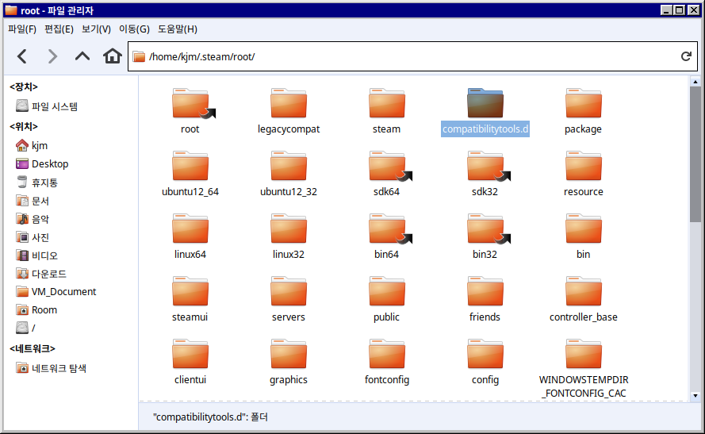Screen dimensions: 705x434
Task: Select the legacycompat folder icon
Action: [289, 103]
